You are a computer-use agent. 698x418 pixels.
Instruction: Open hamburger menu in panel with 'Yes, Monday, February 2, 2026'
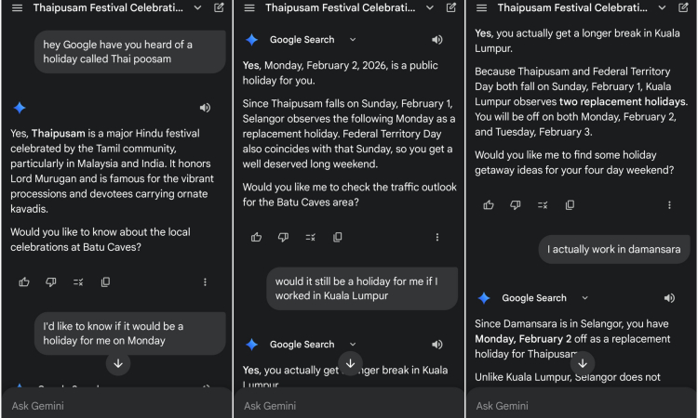pyautogui.click(x=249, y=8)
